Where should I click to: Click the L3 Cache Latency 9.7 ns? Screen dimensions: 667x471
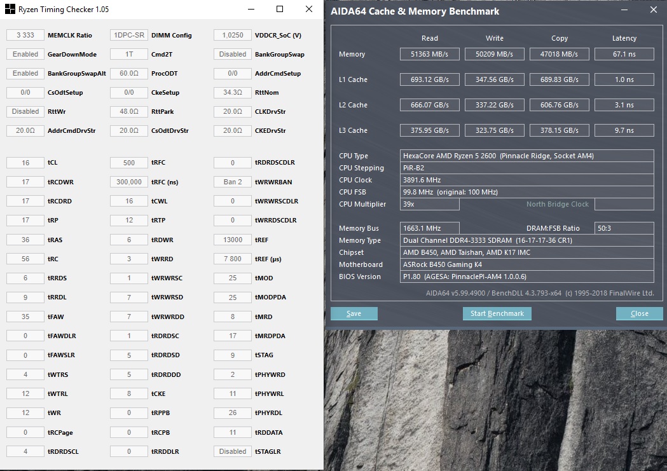click(624, 130)
